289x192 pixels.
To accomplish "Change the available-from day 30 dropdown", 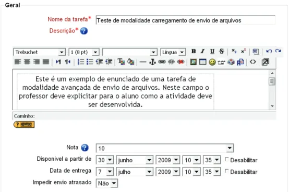I will pyautogui.click(x=105, y=160).
